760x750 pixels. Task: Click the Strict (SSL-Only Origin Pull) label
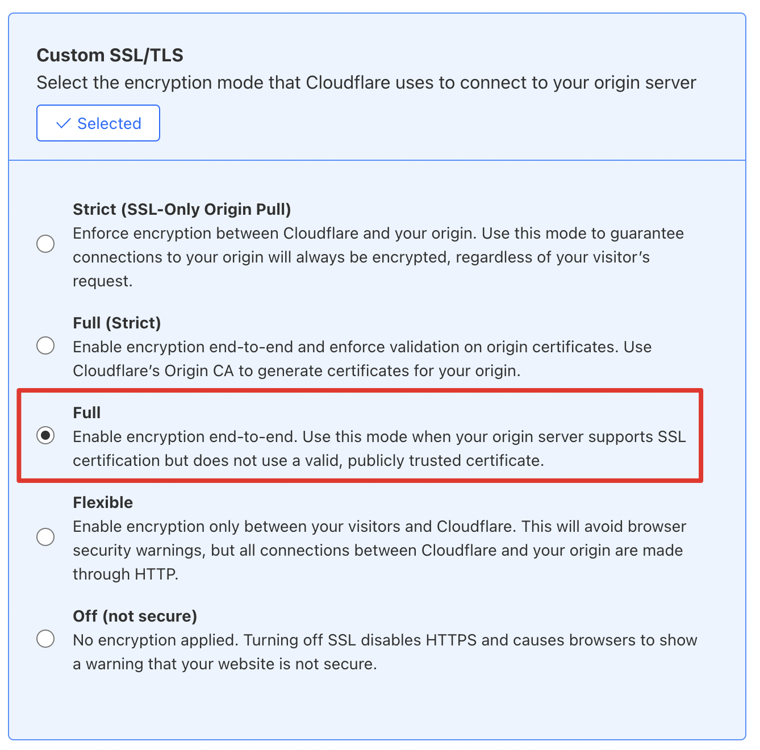pos(182,209)
